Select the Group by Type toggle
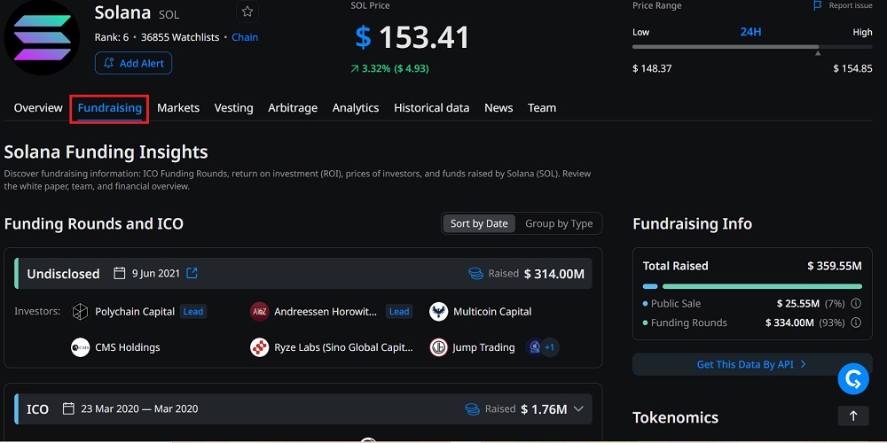The width and height of the screenshot is (887, 443). coord(559,223)
